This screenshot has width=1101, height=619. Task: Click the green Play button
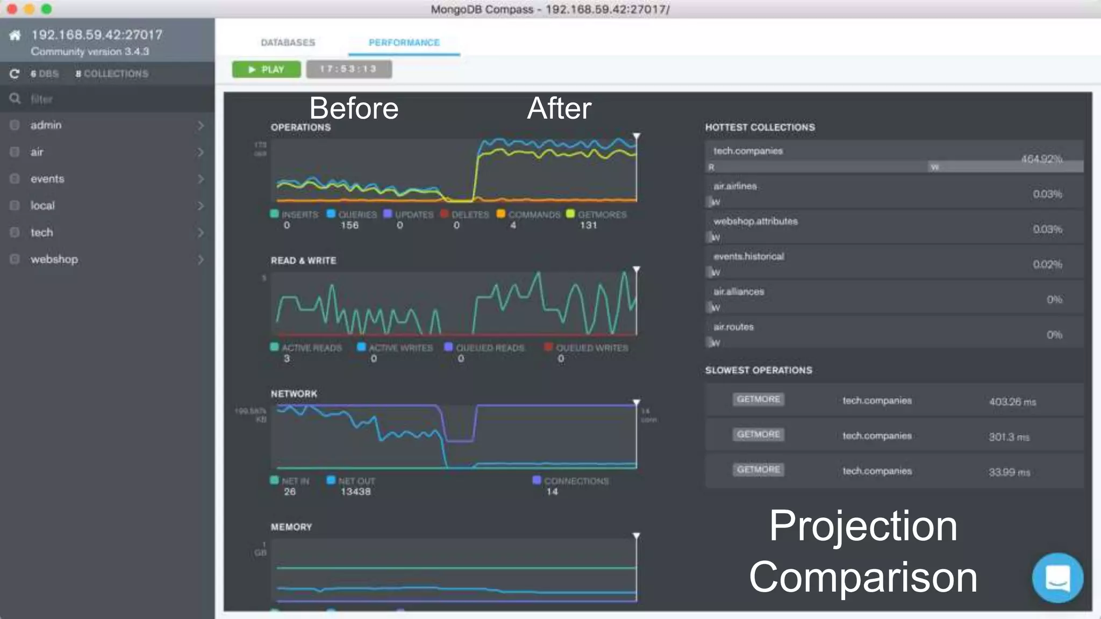coord(266,69)
